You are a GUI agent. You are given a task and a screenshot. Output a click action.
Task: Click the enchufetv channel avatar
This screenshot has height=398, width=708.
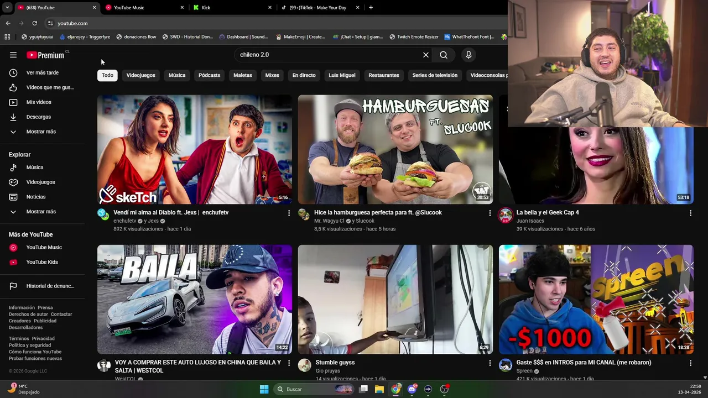pos(104,214)
